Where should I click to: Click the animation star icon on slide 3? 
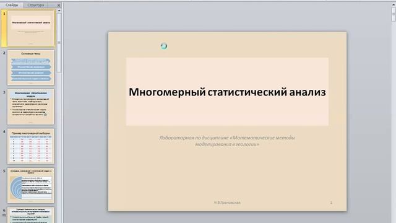pyautogui.click(x=45, y=115)
